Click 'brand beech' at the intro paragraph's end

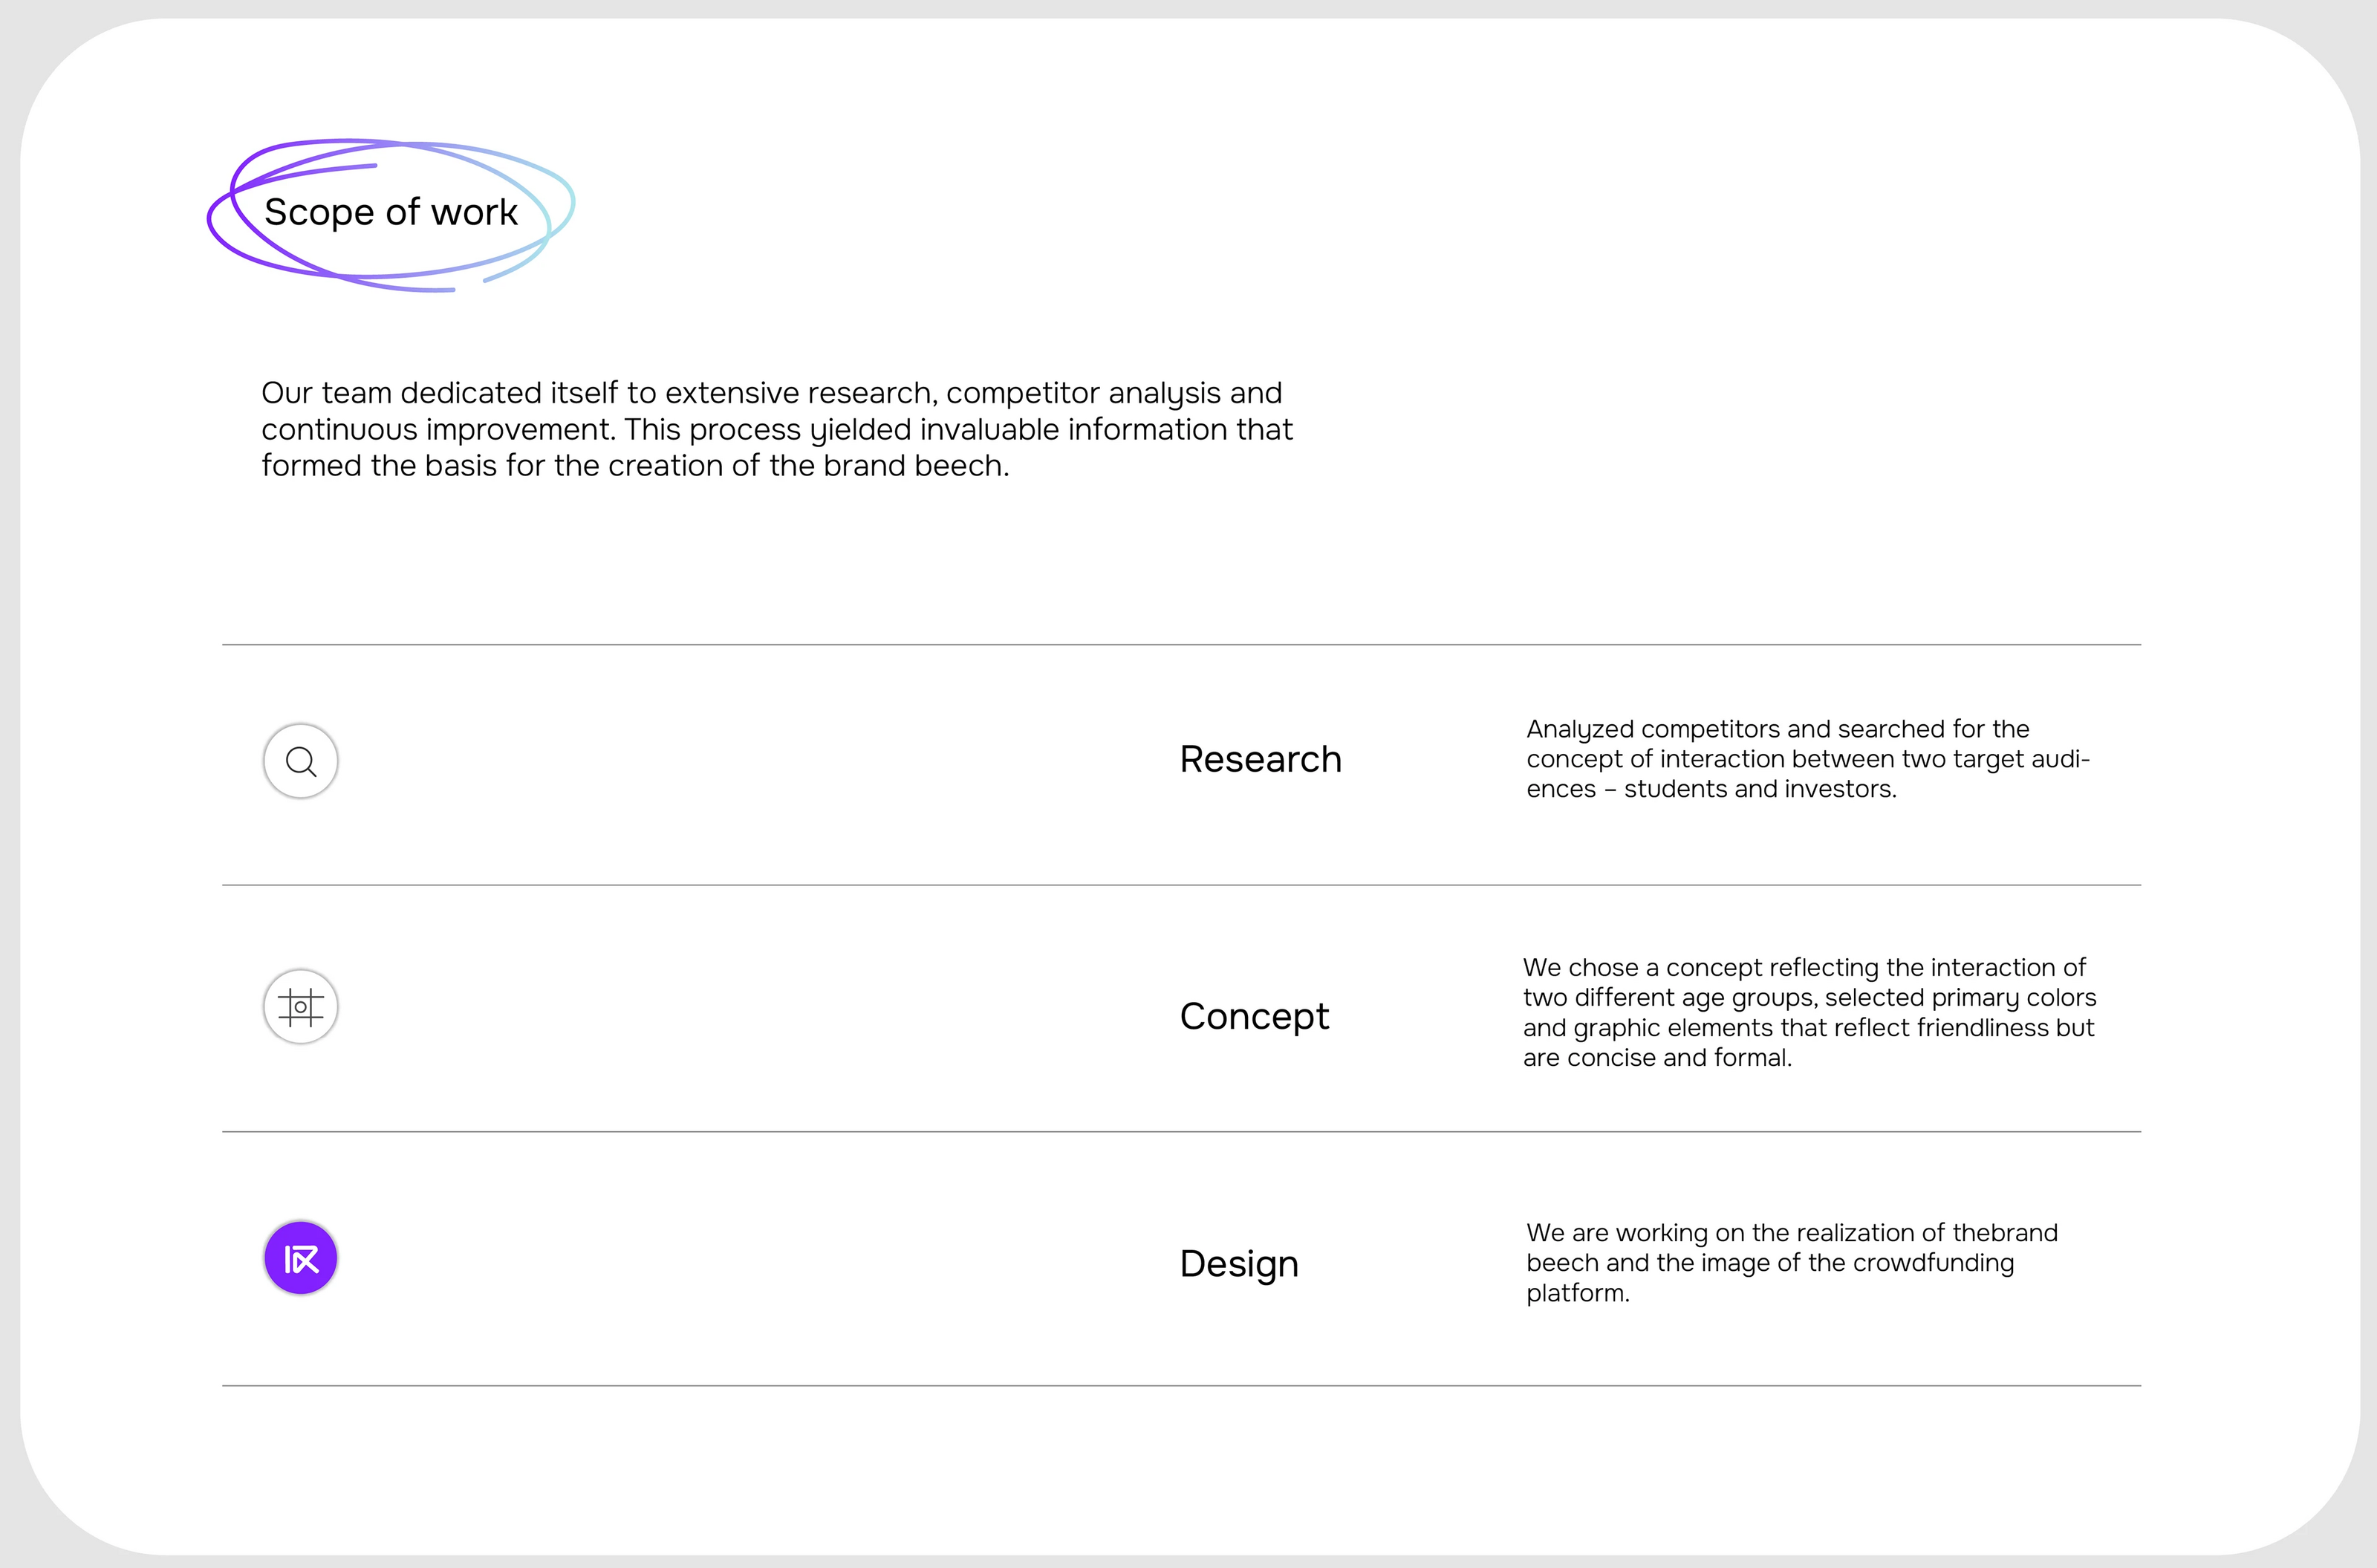pos(914,466)
